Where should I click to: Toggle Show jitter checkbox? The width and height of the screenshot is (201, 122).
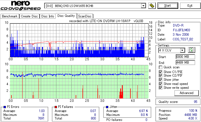(x=160, y=80)
